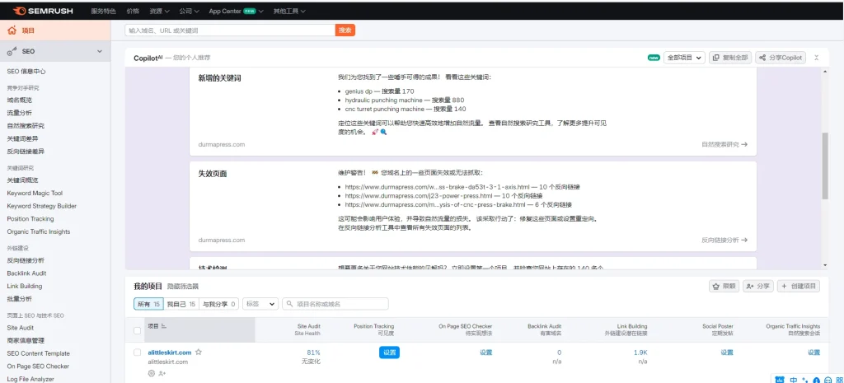Open the 其他工具 top menu dropdown
Screen dimensions: 844x383
(x=289, y=11)
